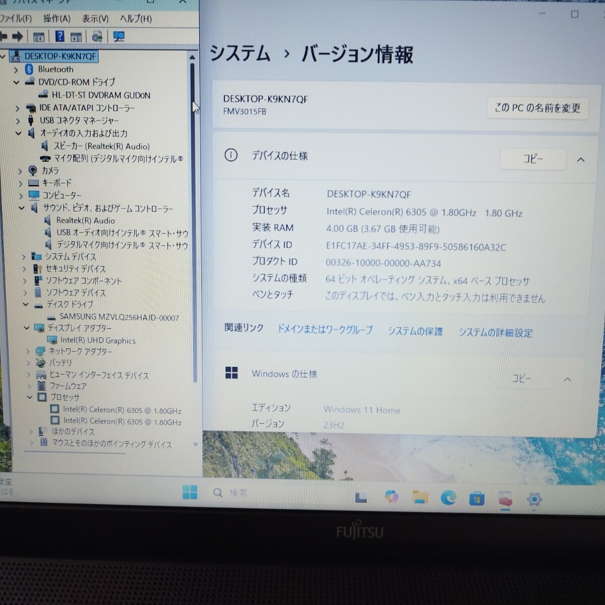This screenshot has height=605, width=605.
Task: Click セキュリティ デバイス category icon
Action: point(38,269)
